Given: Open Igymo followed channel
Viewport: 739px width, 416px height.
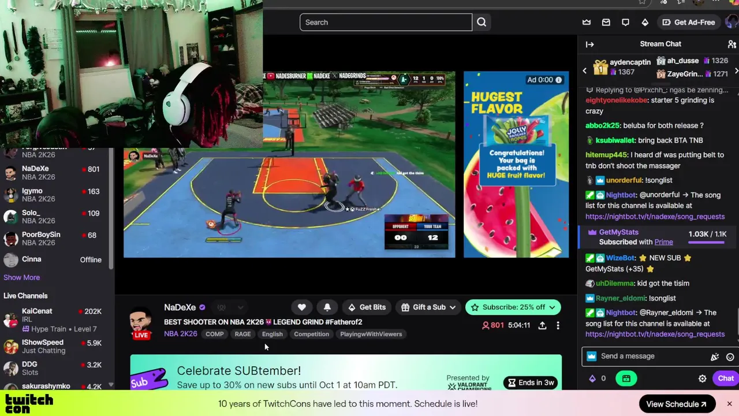Looking at the screenshot, I should (x=55, y=195).
